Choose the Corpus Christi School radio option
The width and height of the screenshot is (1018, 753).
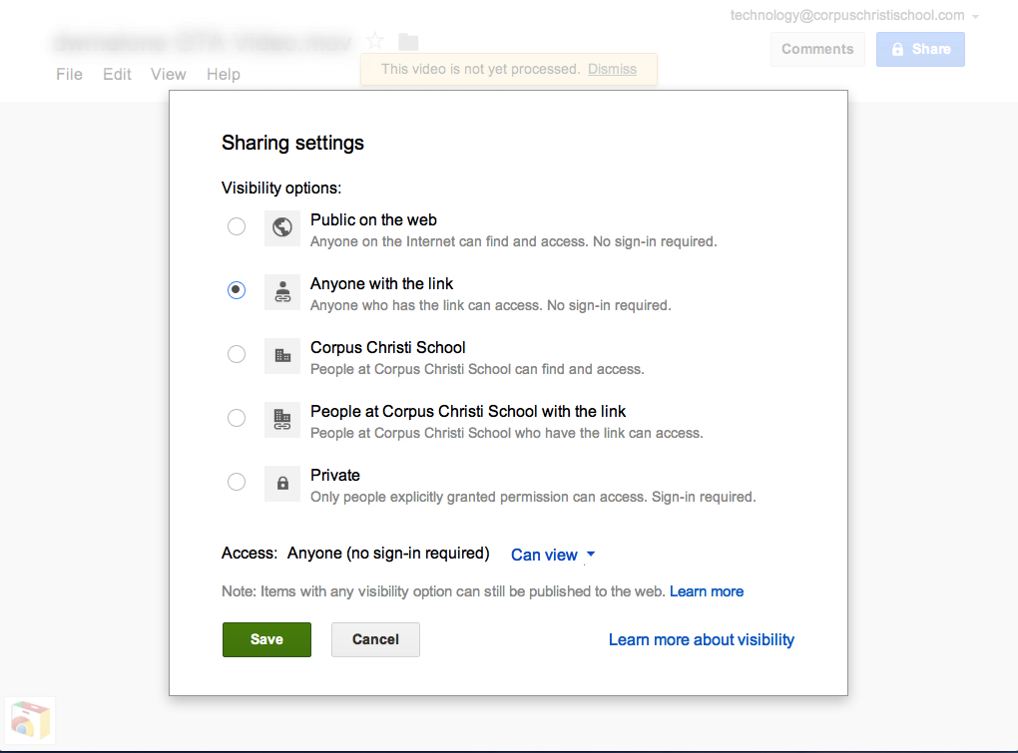[237, 354]
